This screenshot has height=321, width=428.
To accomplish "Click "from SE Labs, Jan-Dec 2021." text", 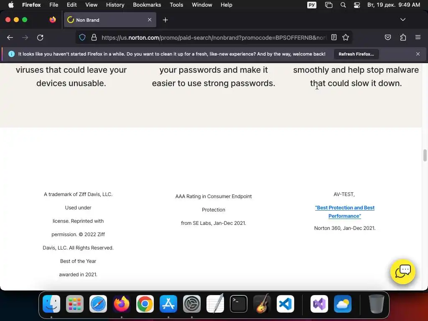I will [x=214, y=223].
